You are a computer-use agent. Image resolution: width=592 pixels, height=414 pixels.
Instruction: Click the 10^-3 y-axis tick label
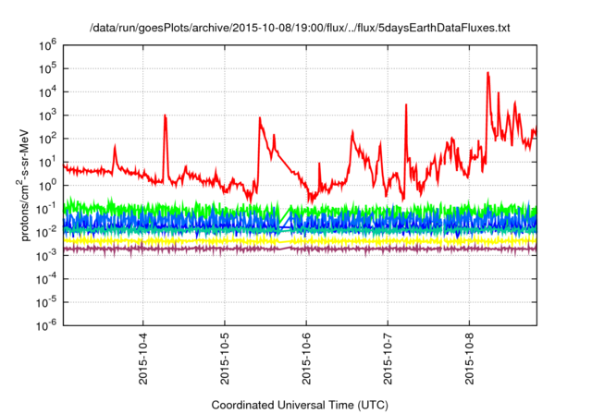coord(46,256)
